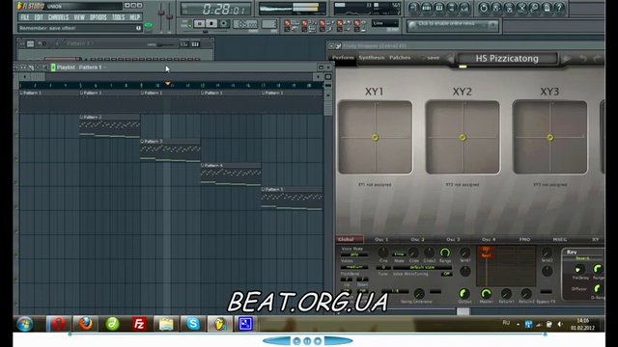Open the HELP menu

coord(135,17)
